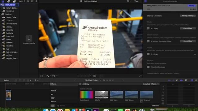Image resolution: width=198 pixels, height=111 pixels.
Task: Select the HIMYM event
Action: 9,43
